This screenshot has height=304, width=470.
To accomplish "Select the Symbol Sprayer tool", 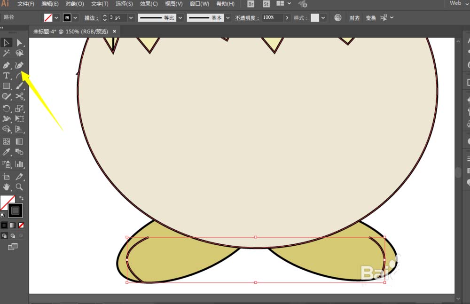I will 6,164.
